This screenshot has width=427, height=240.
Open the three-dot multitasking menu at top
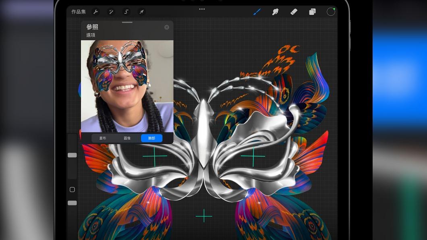pyautogui.click(x=202, y=9)
